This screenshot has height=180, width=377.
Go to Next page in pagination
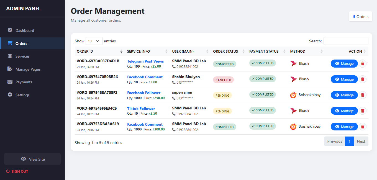pyautogui.click(x=361, y=141)
